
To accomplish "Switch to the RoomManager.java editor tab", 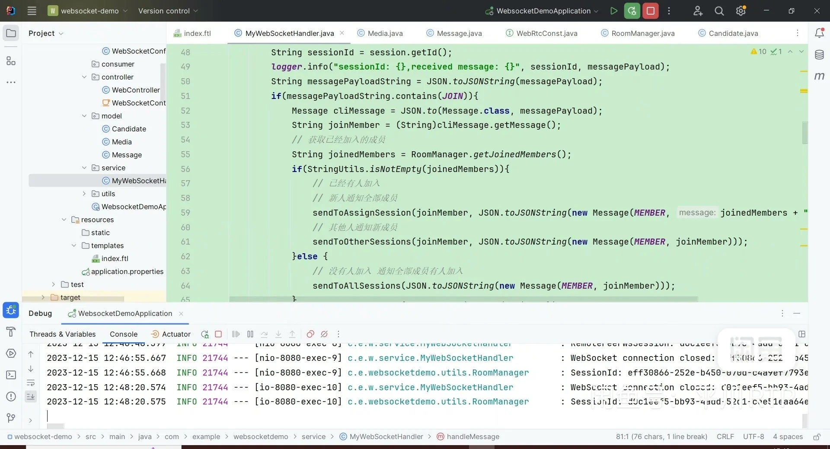I will (x=637, y=33).
